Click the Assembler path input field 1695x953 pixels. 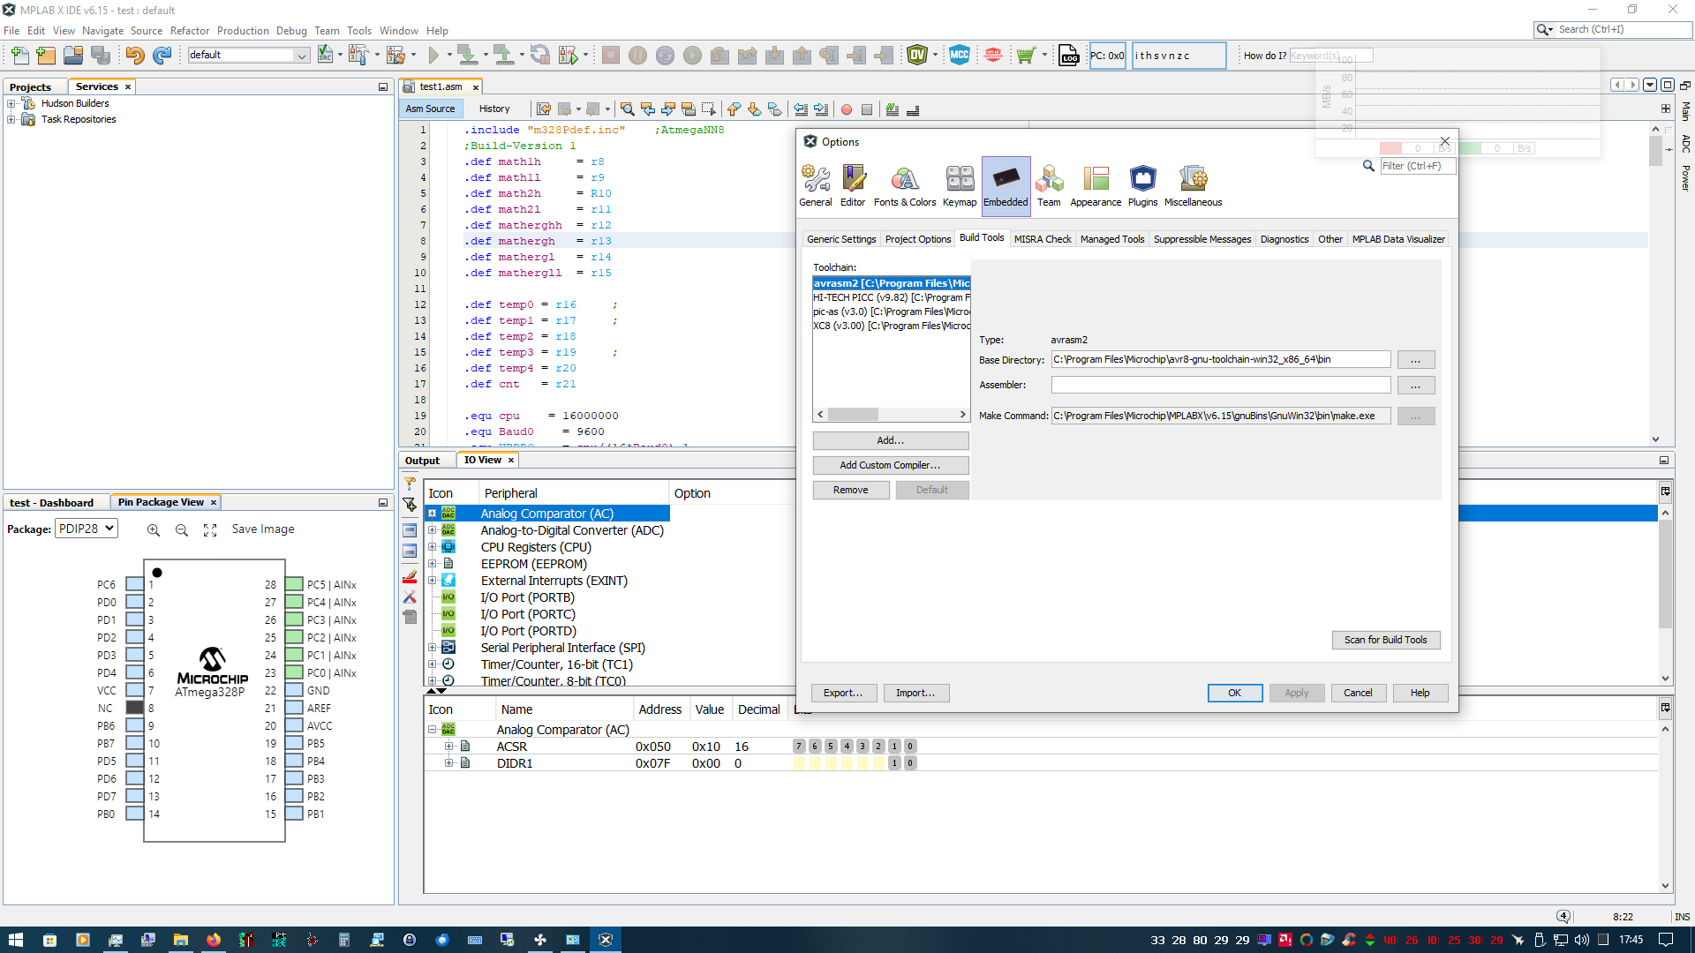pyautogui.click(x=1221, y=385)
